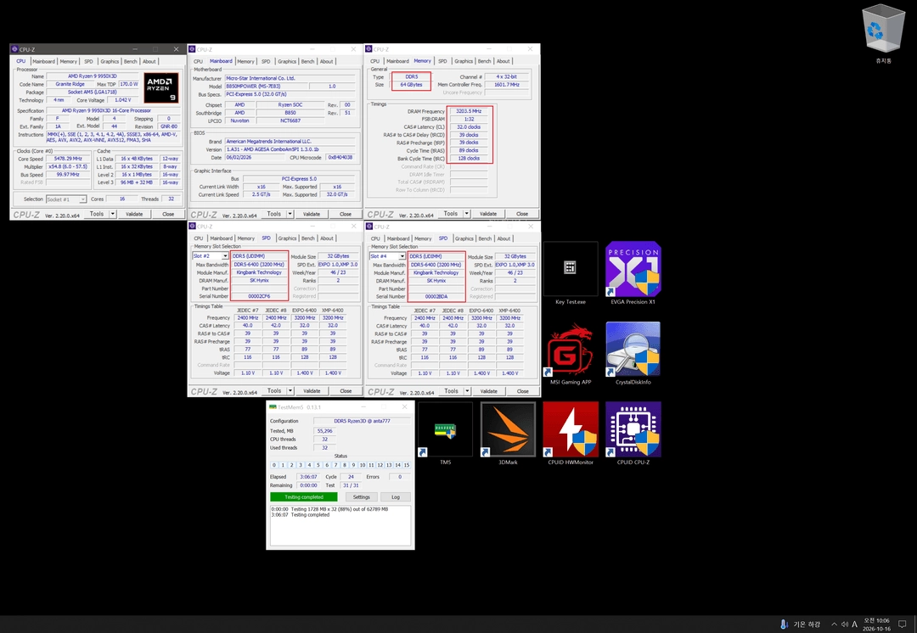
Task: Open the Slot #2 memory slot dropdown
Action: (224, 256)
